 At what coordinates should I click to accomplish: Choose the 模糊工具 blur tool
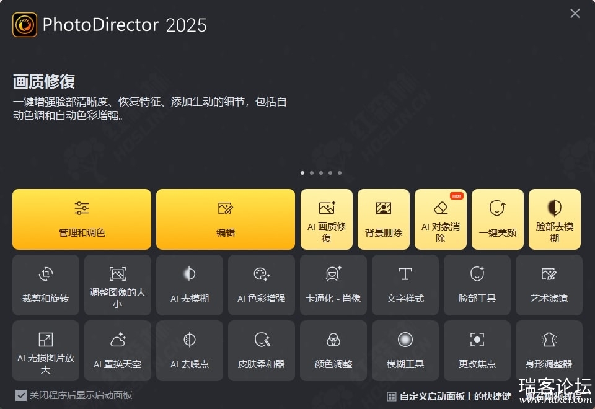pos(405,351)
